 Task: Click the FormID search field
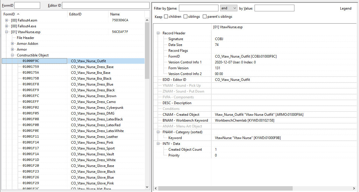click(x=27, y=5)
